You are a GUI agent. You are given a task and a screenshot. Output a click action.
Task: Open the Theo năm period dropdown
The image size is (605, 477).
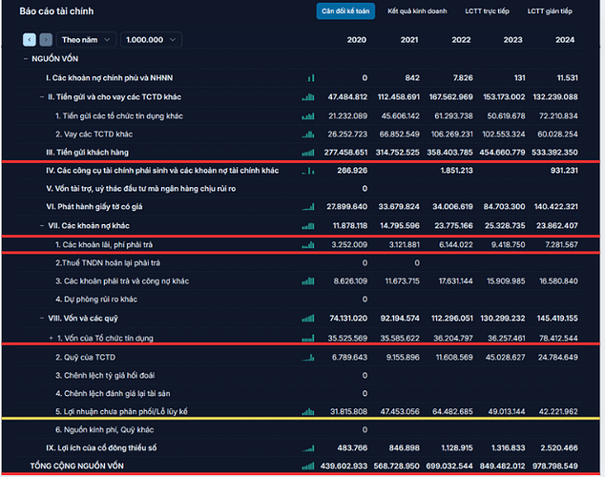pyautogui.click(x=86, y=40)
